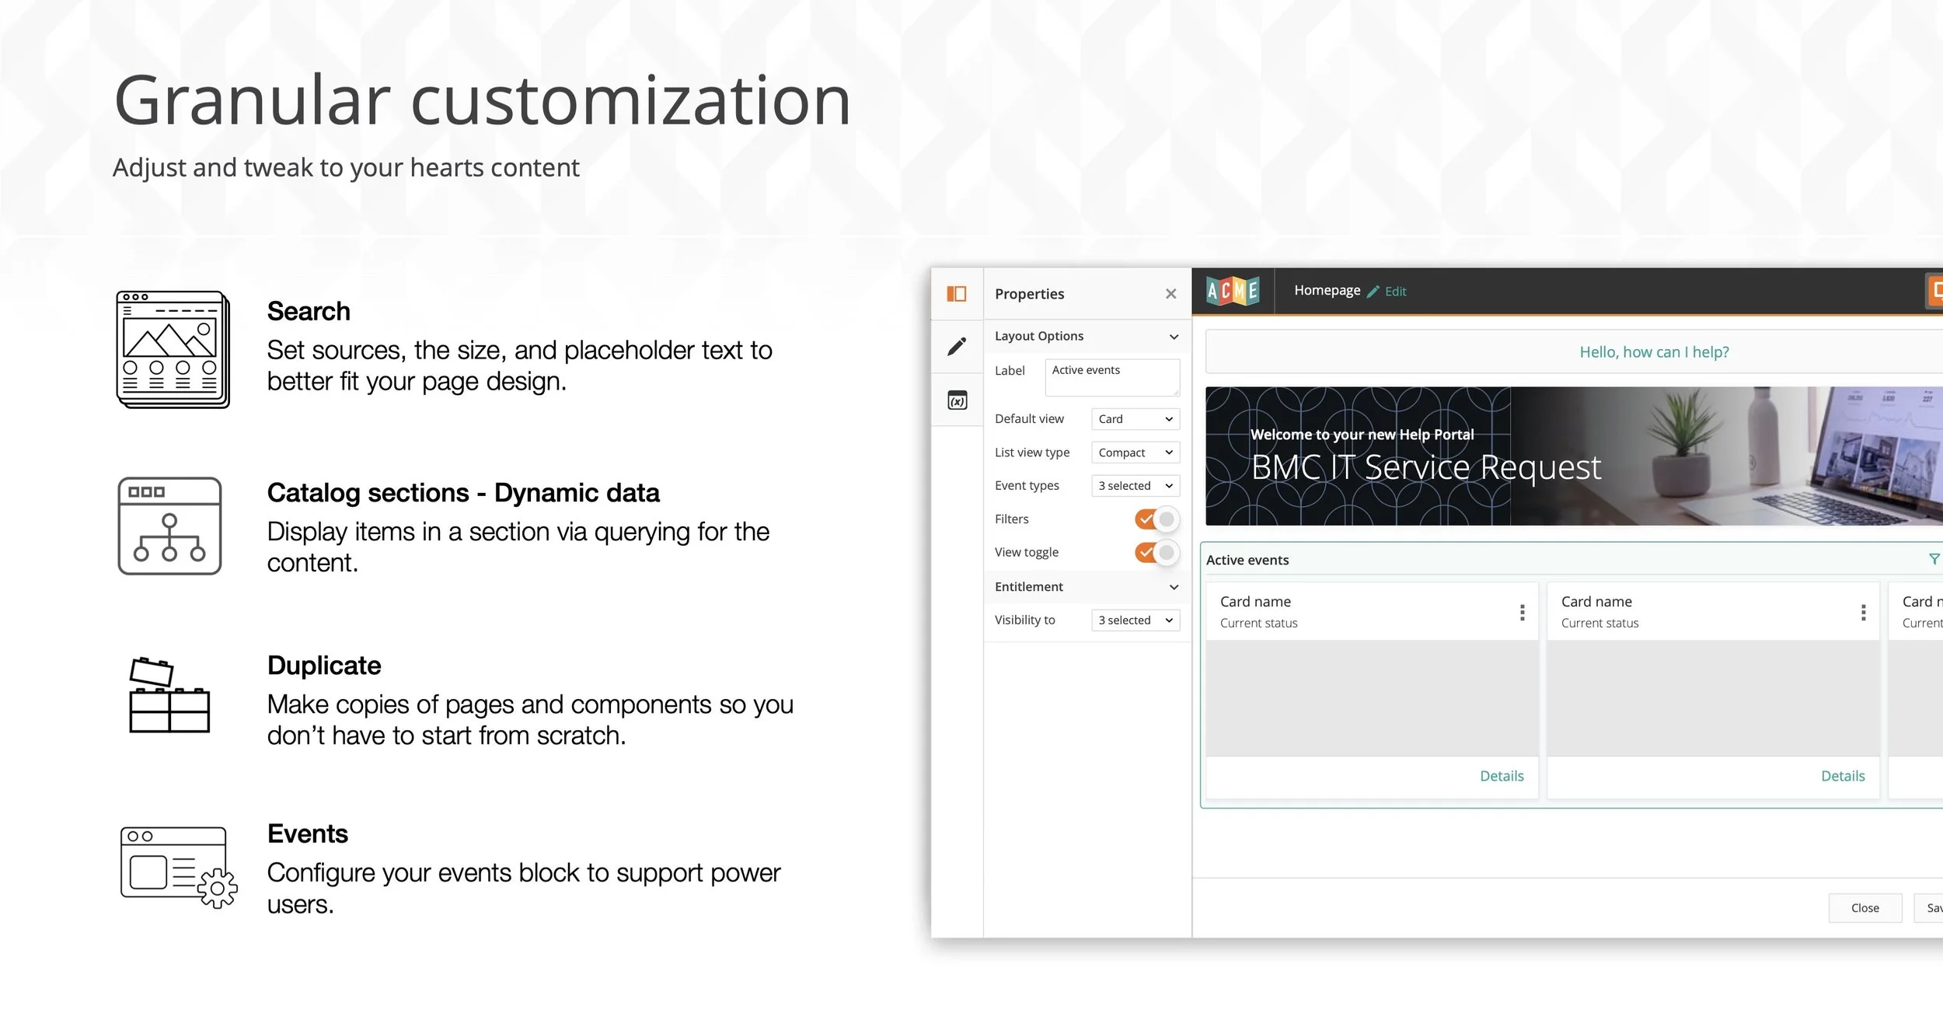
Task: Expand Visibility to 3 selected dropdown
Action: click(1135, 620)
